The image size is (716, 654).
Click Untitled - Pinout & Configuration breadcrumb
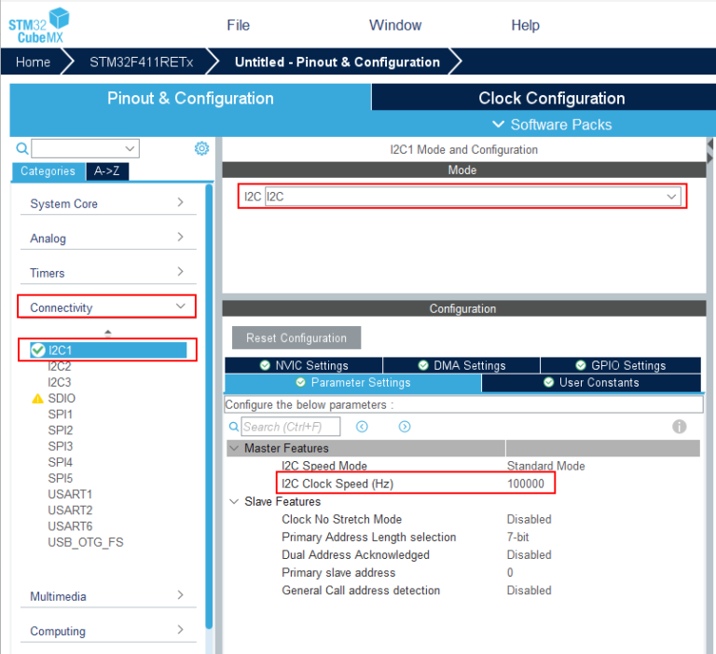click(x=337, y=62)
